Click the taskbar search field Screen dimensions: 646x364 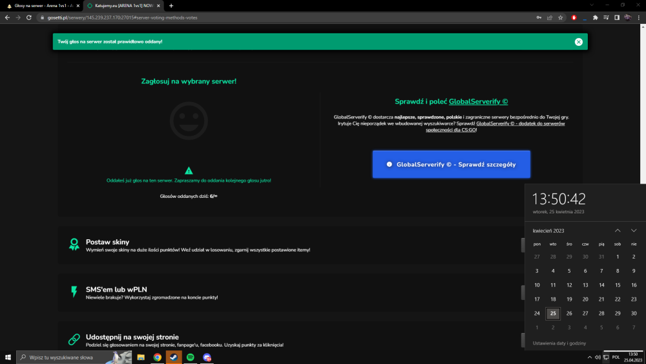pyautogui.click(x=74, y=357)
